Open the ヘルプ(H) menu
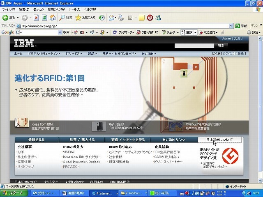The width and height of the screenshot is (263, 197). (x=90, y=9)
